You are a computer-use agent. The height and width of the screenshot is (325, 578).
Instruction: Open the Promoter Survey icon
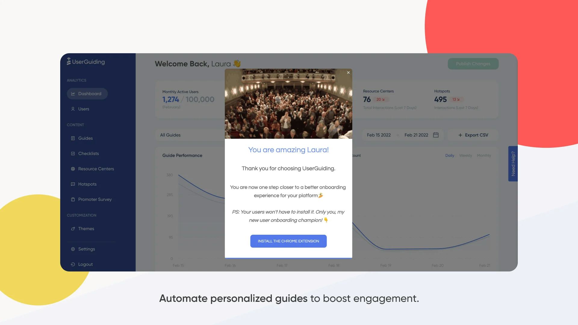point(73,200)
